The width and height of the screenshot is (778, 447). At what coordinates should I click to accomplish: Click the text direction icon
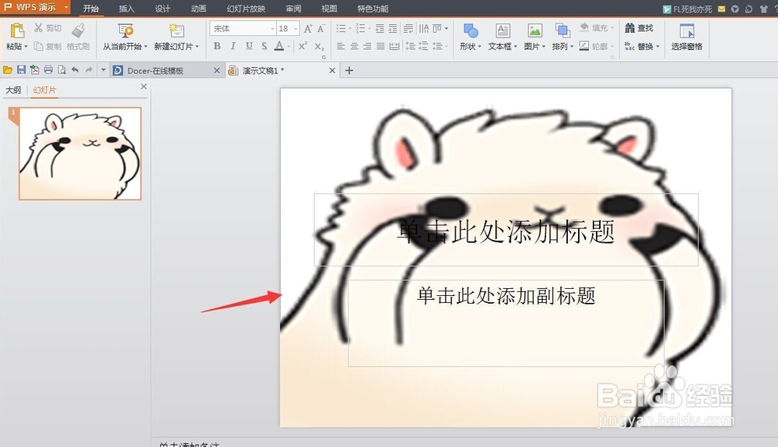point(424,28)
